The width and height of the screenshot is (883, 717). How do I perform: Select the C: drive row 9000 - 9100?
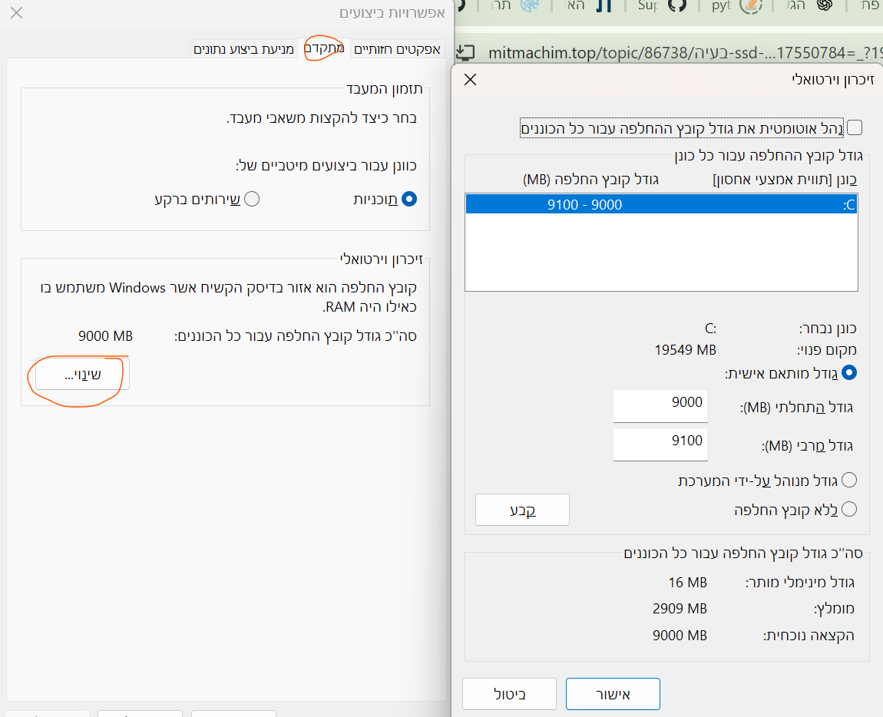tap(661, 204)
